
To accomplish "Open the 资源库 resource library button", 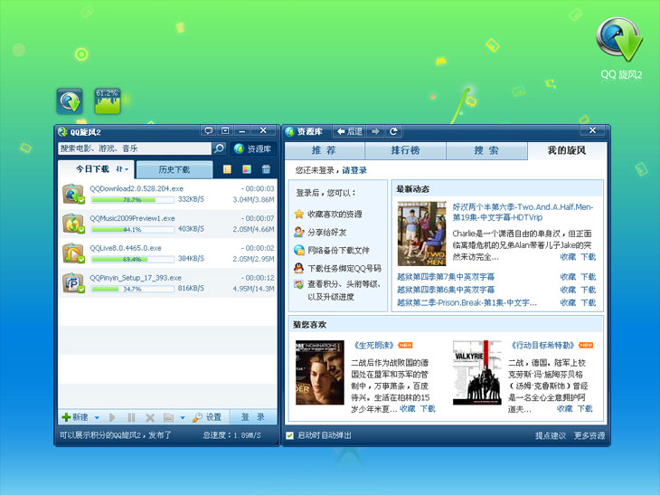I will (x=253, y=148).
